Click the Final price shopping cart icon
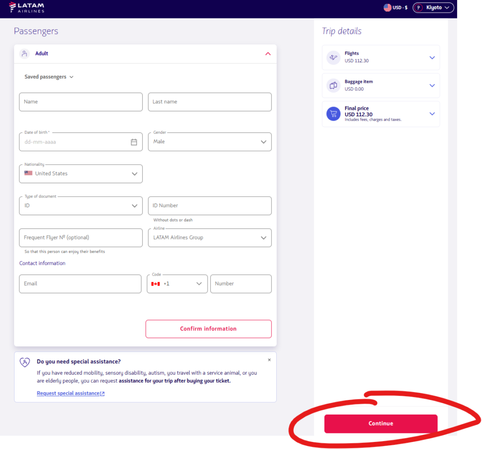 (x=334, y=114)
